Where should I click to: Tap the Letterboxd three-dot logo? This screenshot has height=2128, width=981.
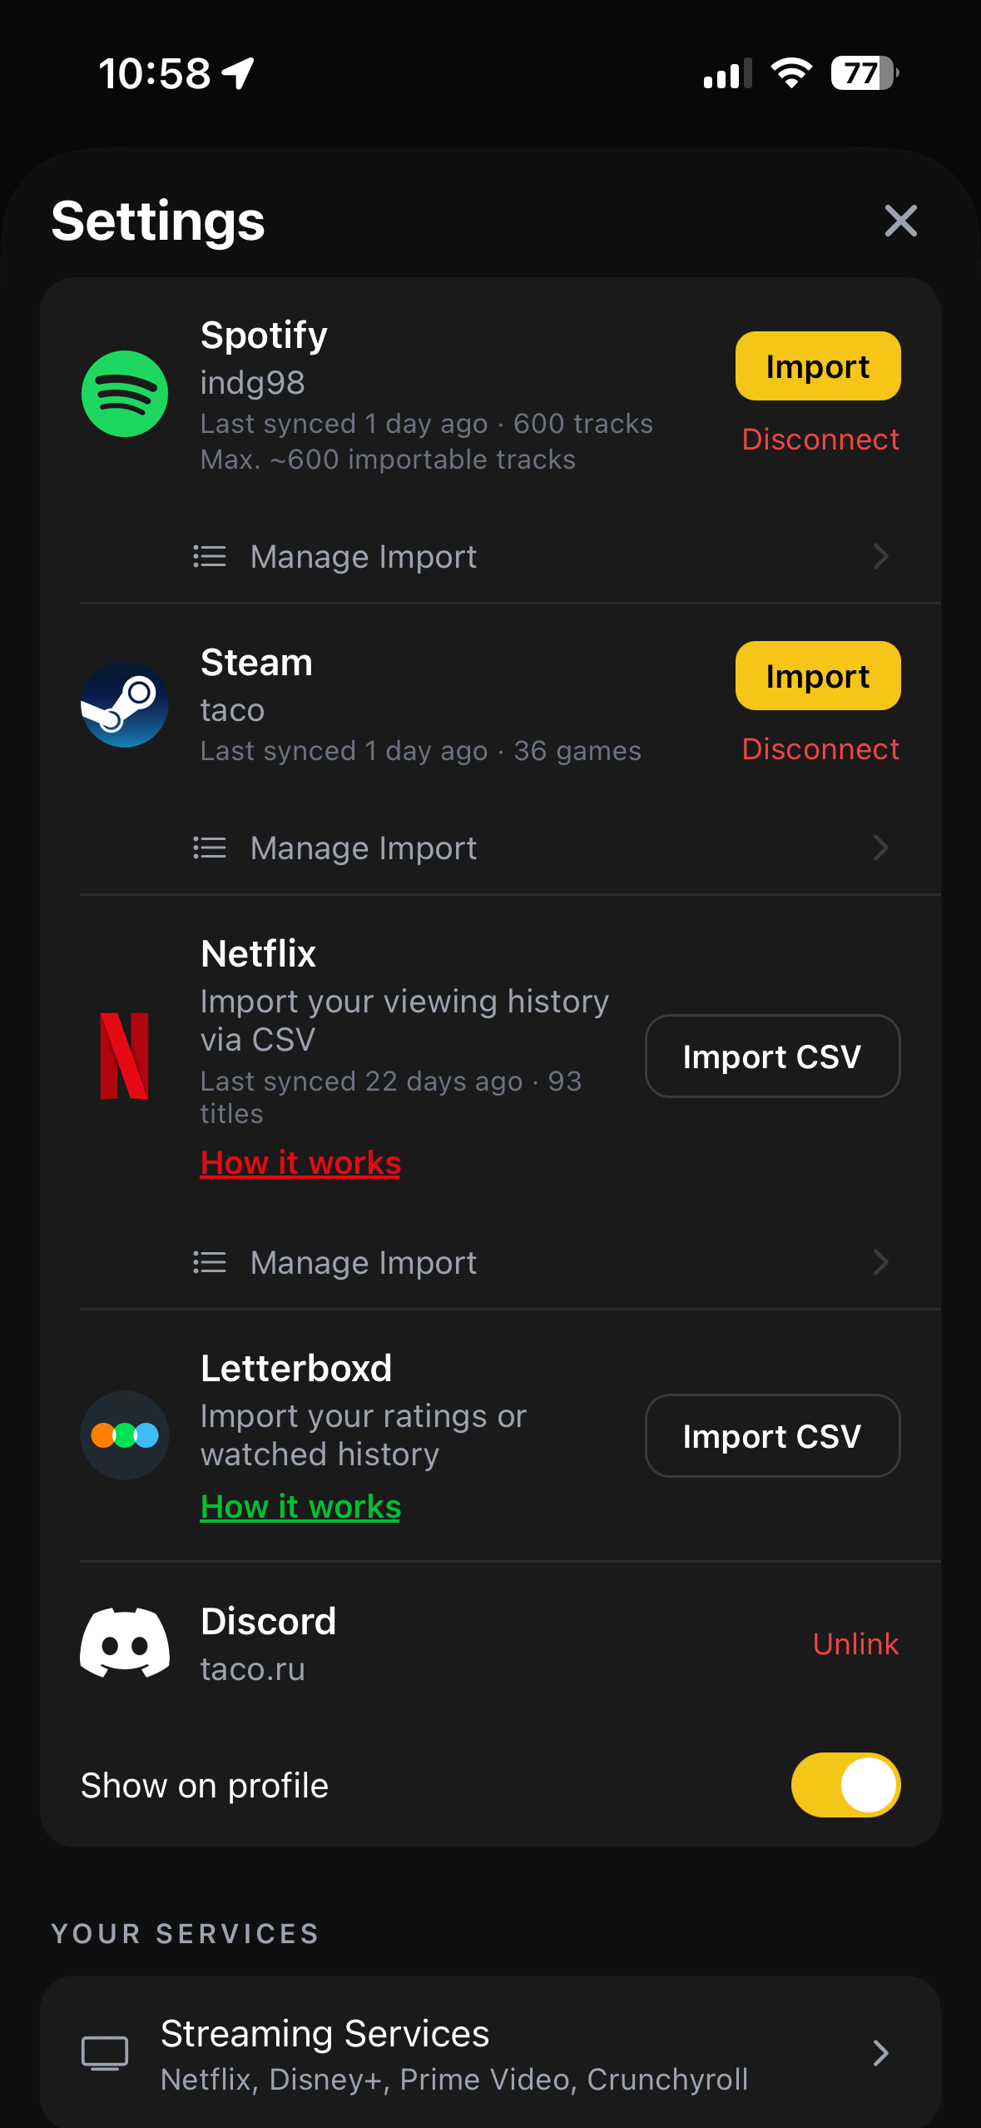pyautogui.click(x=125, y=1435)
